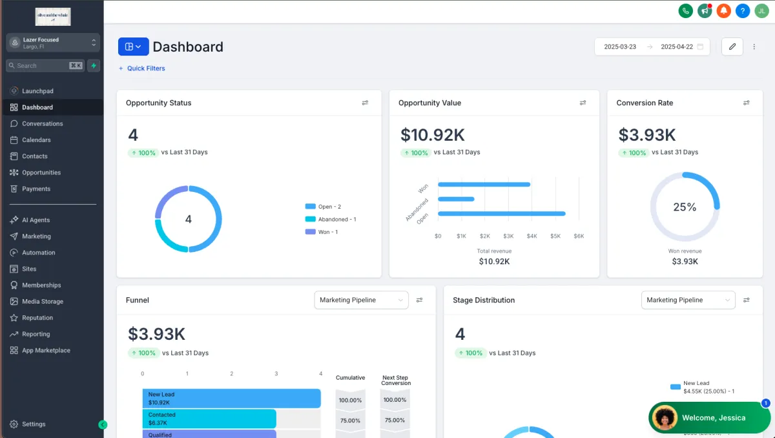Expand the Stage Distribution Marketing Pipeline dropdown
Screen dimensions: 775x438
(688, 300)
